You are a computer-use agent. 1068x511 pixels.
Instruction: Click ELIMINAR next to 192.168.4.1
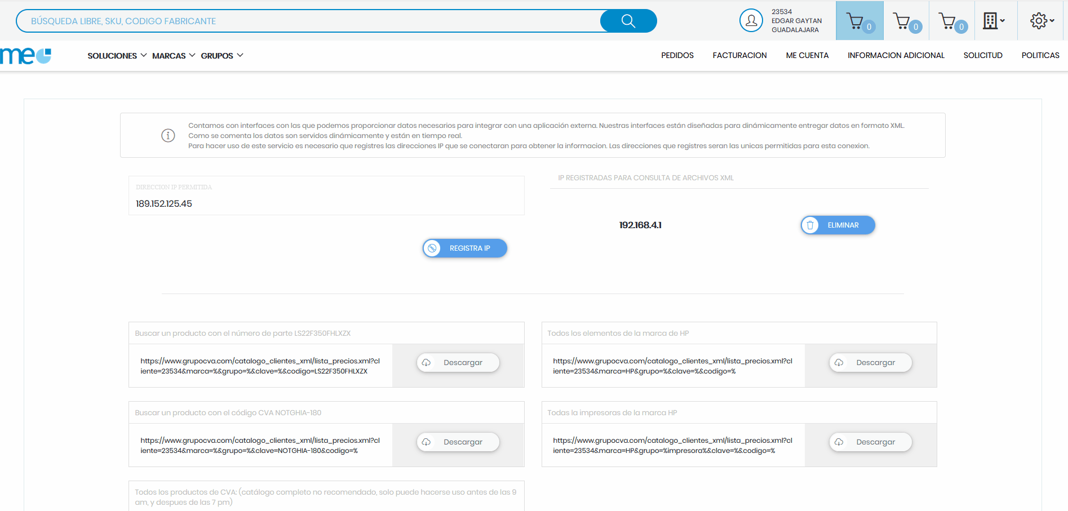coord(843,225)
